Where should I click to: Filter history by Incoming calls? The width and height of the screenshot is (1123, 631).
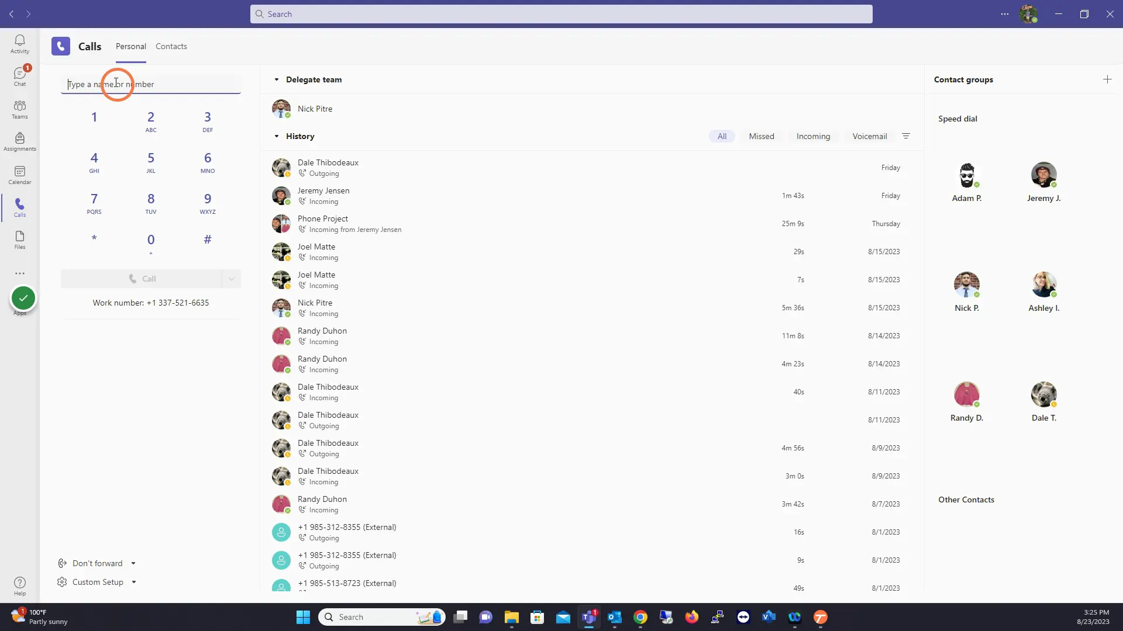[813, 136]
